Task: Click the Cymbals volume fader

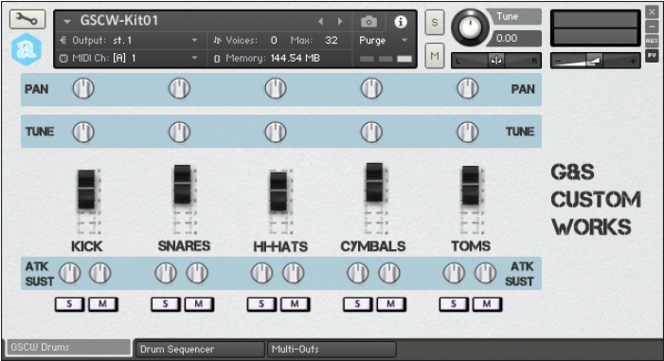Action: coord(374,182)
